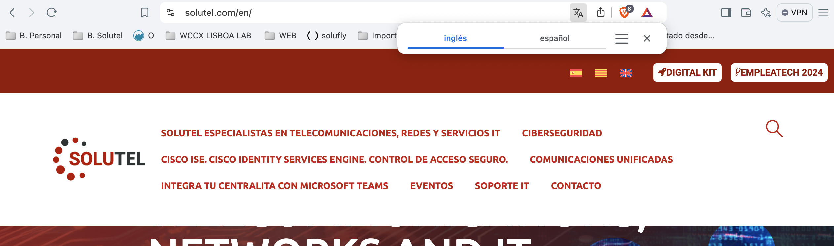Screen dimensions: 834x246
Task: Open COMUNICACIONES UNIFICADAS menu item
Action: (x=601, y=160)
